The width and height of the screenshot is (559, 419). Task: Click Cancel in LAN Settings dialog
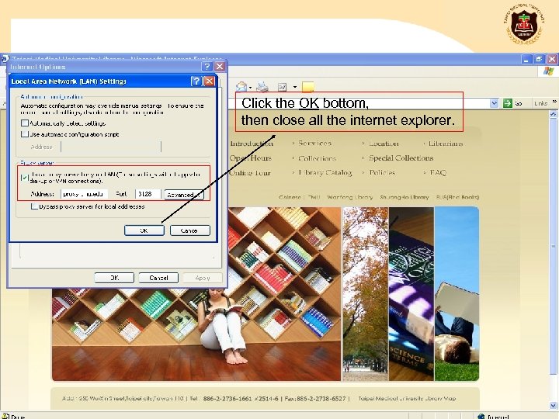click(x=190, y=230)
